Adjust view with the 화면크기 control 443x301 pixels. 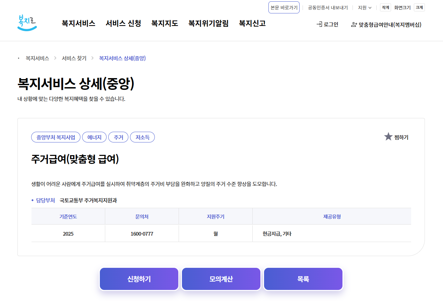[x=402, y=7]
